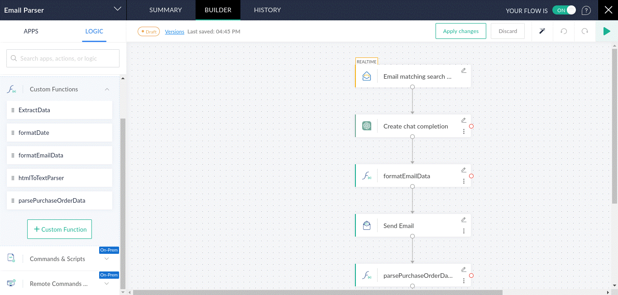The height and width of the screenshot is (295, 618).
Task: Click the Email matching search trigger icon
Action: [x=367, y=76]
